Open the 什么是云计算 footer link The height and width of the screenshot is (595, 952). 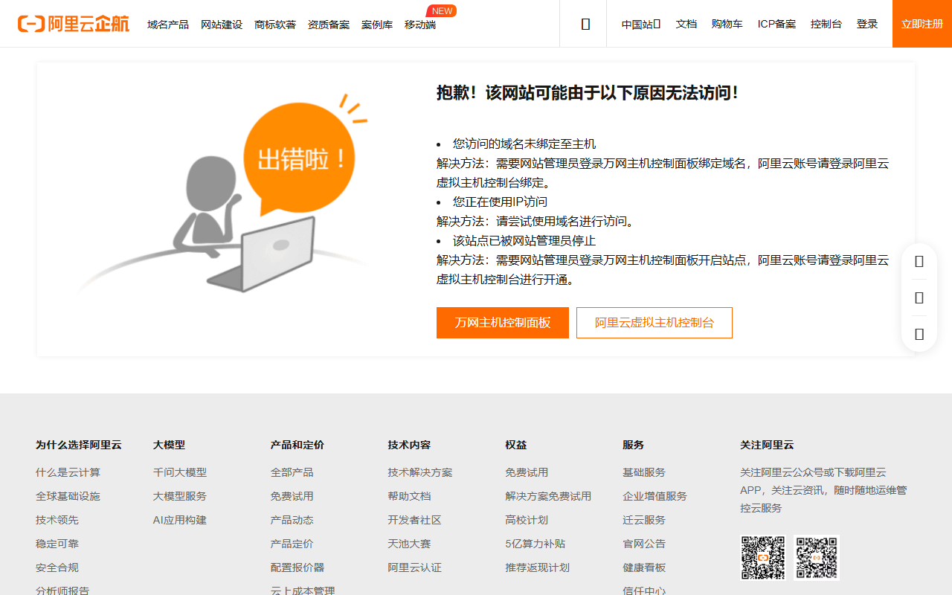tap(68, 472)
